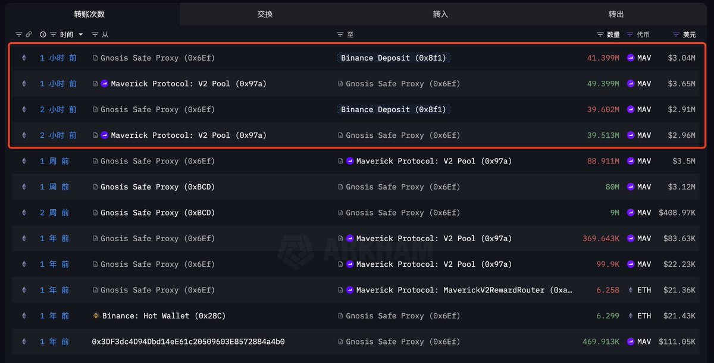Click Ethereum icon on the 39.602M row
Image resolution: width=714 pixels, height=363 pixels.
24,109
